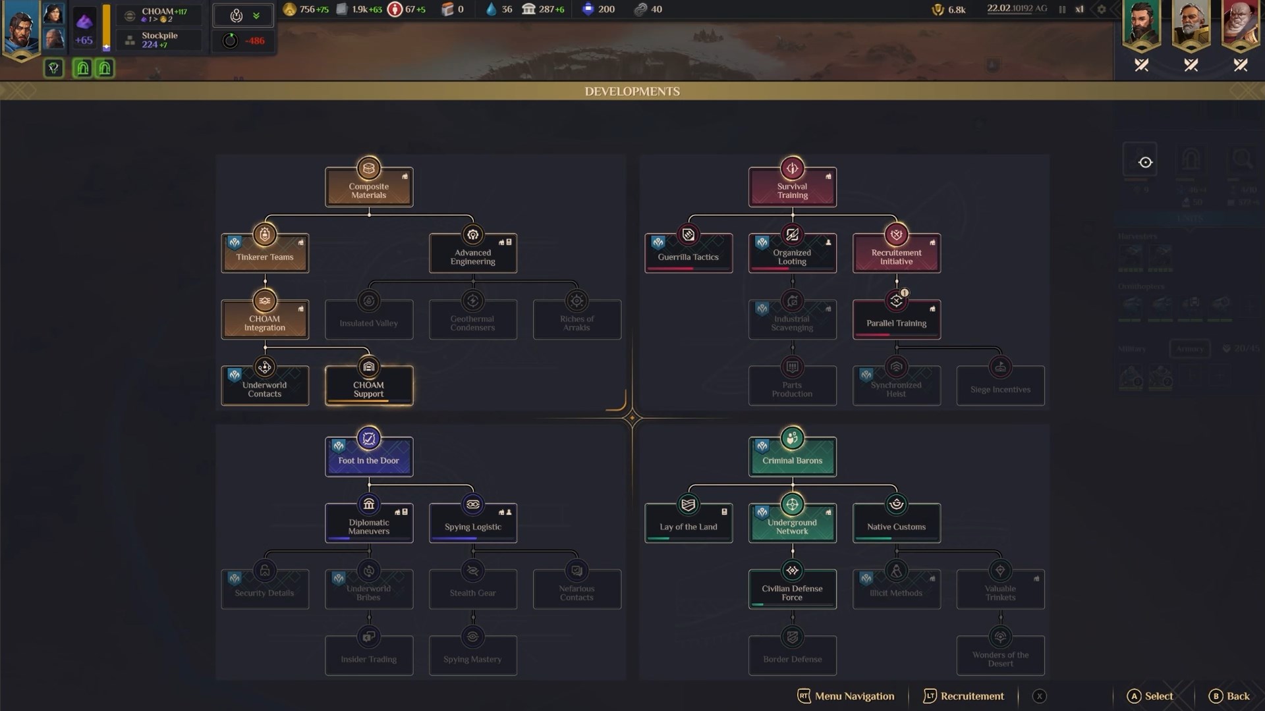Screen dimensions: 1265x711
Task: Click the Spying Logistic icon
Action: pyautogui.click(x=473, y=505)
